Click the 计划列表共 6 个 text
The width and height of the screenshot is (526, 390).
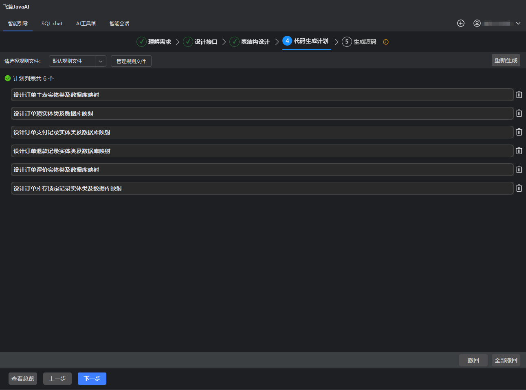click(x=33, y=79)
